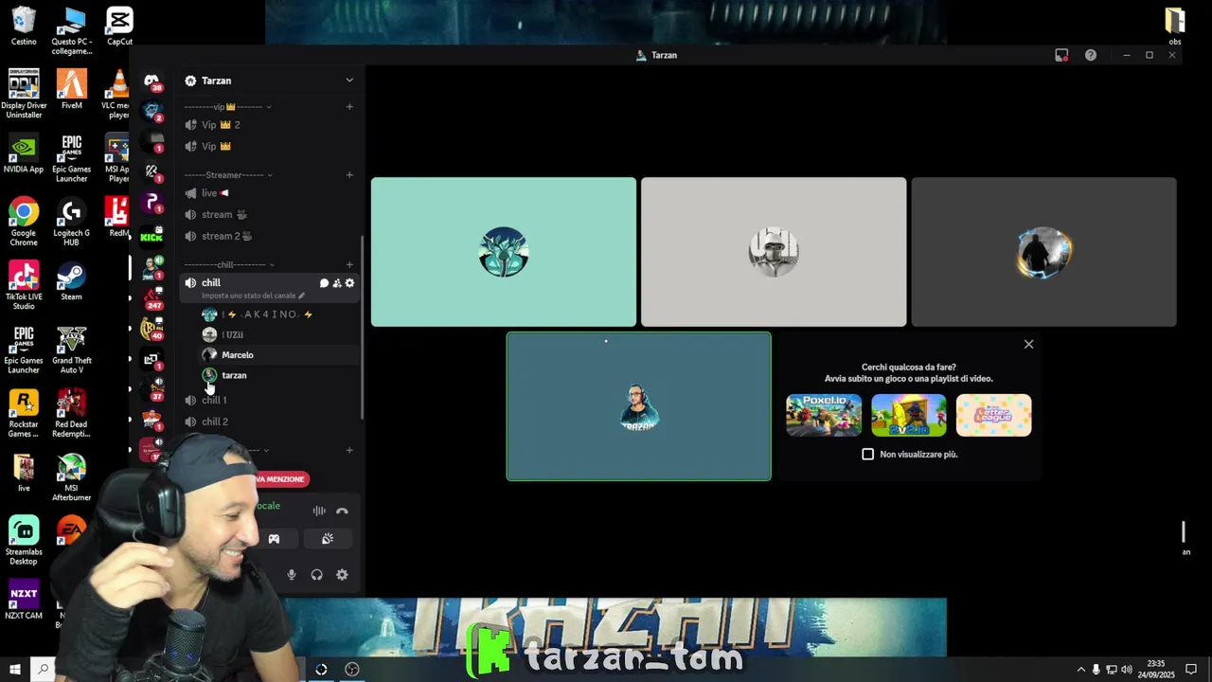This screenshot has height=682, width=1212.
Task: Launch Poxel.io activity thumbnail
Action: coord(824,416)
